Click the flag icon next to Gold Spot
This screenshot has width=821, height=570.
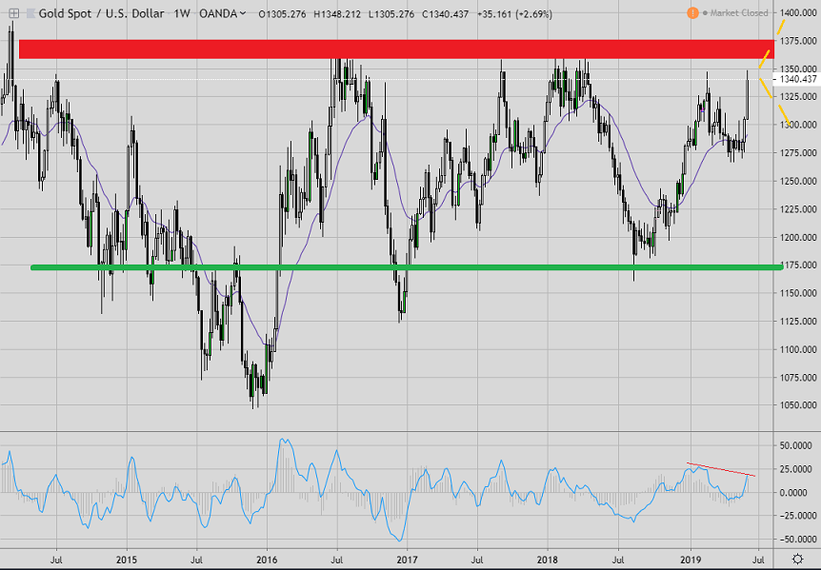point(30,13)
